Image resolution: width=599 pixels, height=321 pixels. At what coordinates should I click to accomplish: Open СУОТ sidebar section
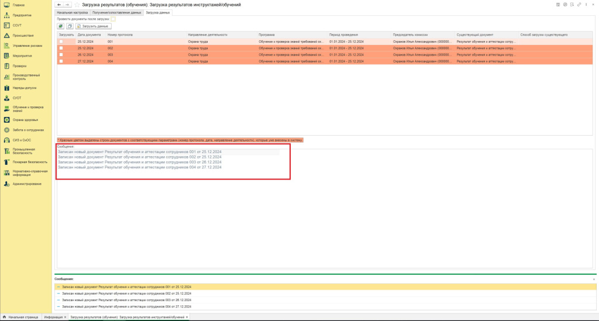pyautogui.click(x=17, y=98)
